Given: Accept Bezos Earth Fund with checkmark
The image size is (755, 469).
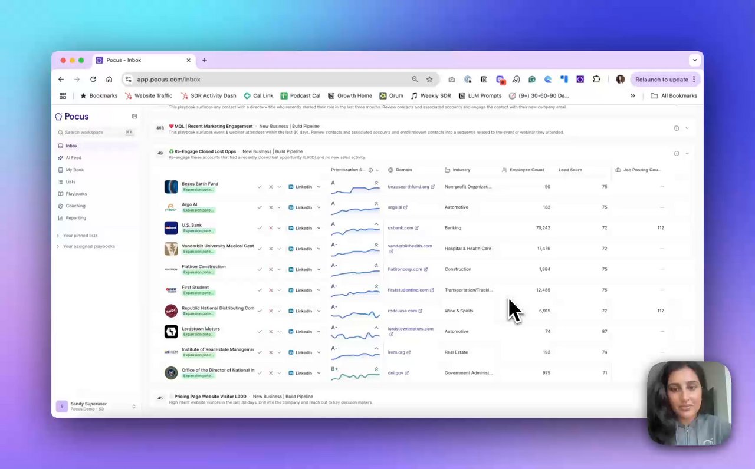Looking at the screenshot, I should 260,187.
